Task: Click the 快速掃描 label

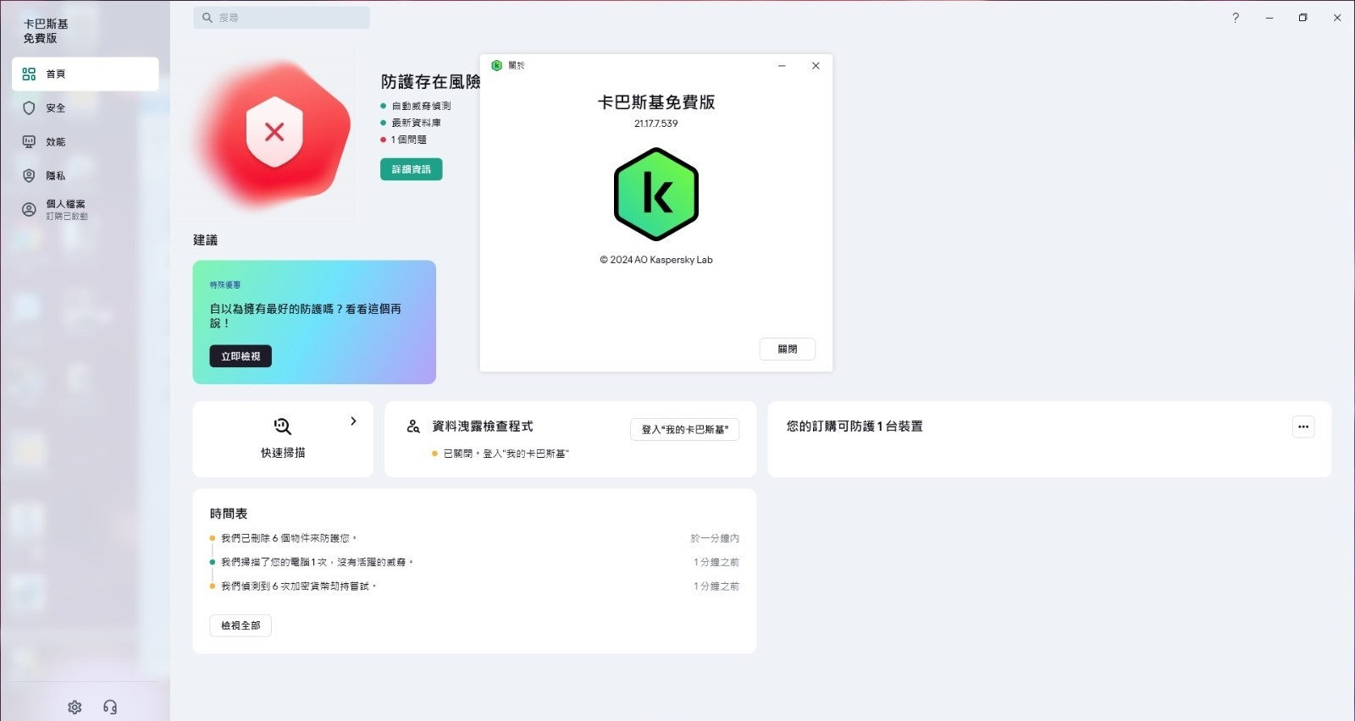Action: 283,453
